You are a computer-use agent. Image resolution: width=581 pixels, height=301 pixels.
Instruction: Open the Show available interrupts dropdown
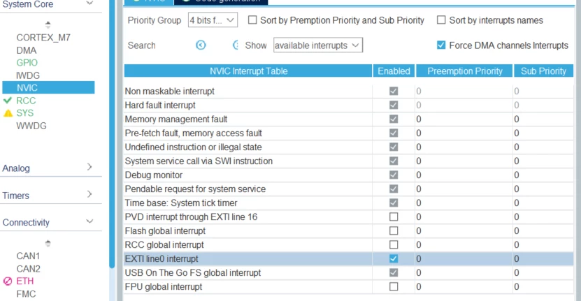point(318,45)
